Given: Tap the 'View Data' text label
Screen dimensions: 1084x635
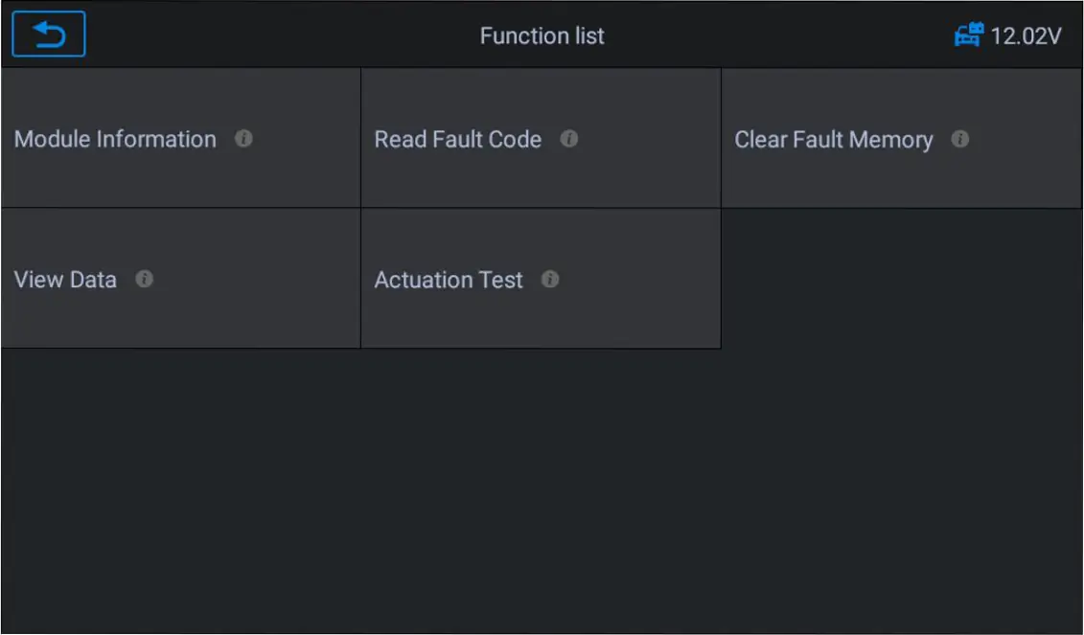Looking at the screenshot, I should click(66, 280).
